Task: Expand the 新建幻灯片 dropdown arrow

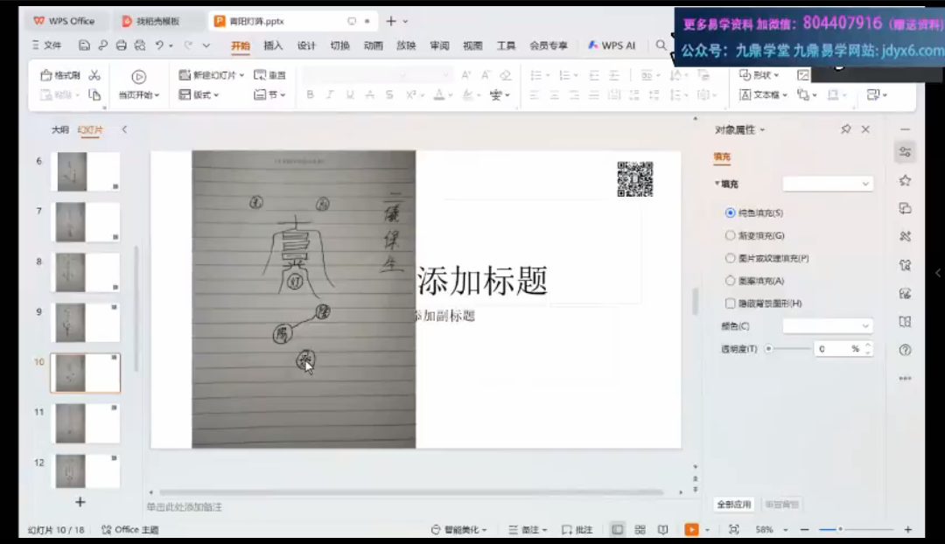Action: coord(241,75)
